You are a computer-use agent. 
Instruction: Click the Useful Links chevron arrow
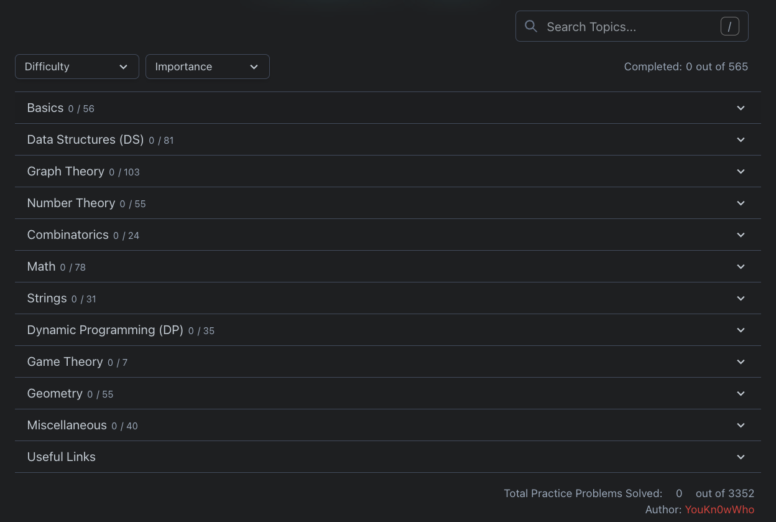(x=741, y=457)
